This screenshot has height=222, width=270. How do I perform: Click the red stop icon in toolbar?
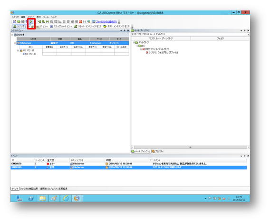pyautogui.click(x=80, y=21)
